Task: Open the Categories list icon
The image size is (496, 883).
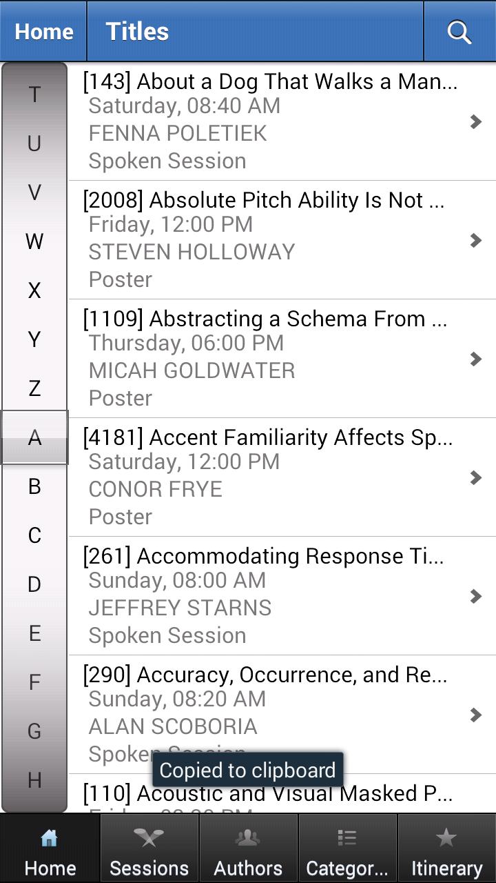Action: pos(347,838)
